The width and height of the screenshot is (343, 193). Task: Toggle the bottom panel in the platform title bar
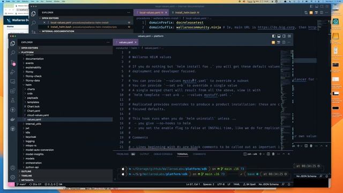tap(279, 36)
